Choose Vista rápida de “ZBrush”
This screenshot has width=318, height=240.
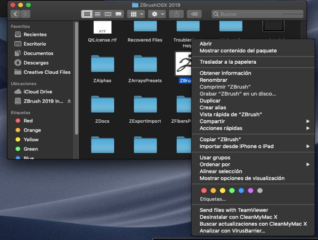[253, 114]
